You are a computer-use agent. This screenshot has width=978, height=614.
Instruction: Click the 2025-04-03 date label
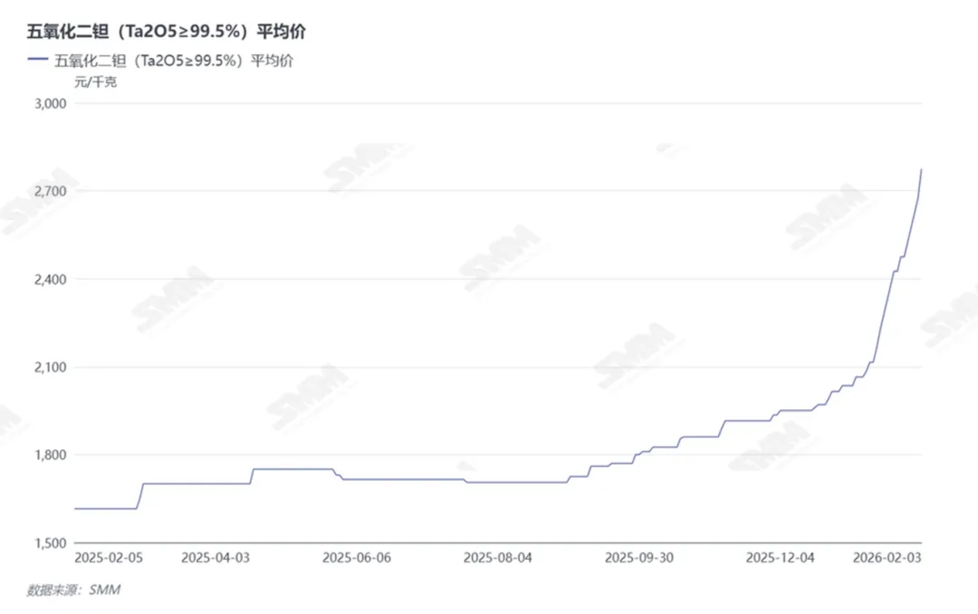tap(215, 558)
